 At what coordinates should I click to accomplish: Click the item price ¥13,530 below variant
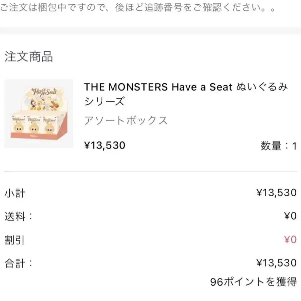coord(105,145)
